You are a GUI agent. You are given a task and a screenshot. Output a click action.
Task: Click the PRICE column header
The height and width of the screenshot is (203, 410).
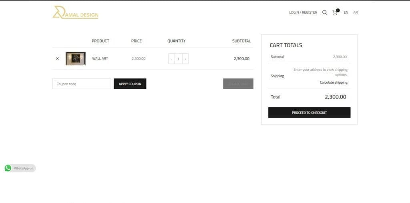pyautogui.click(x=137, y=41)
